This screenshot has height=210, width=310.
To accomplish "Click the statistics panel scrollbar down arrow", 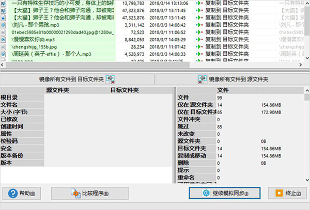I will pyautogui.click(x=307, y=180).
